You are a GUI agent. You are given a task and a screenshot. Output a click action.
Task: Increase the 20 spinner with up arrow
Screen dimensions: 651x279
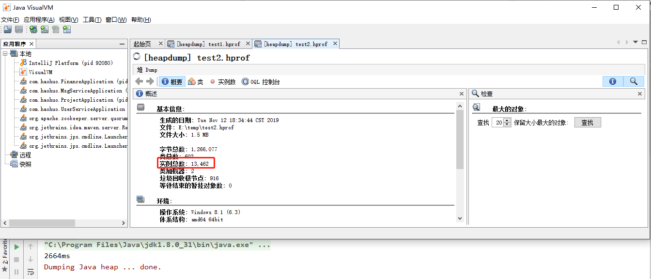coord(507,120)
